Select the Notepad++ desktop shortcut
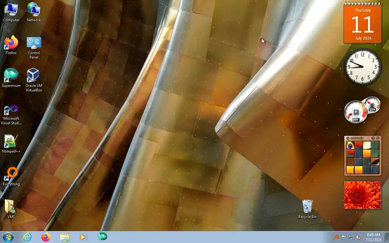Viewport: 389px width, 243px height. click(11, 143)
